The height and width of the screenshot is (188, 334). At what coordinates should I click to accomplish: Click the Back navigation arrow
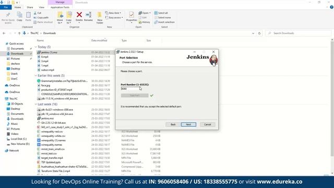(4, 33)
